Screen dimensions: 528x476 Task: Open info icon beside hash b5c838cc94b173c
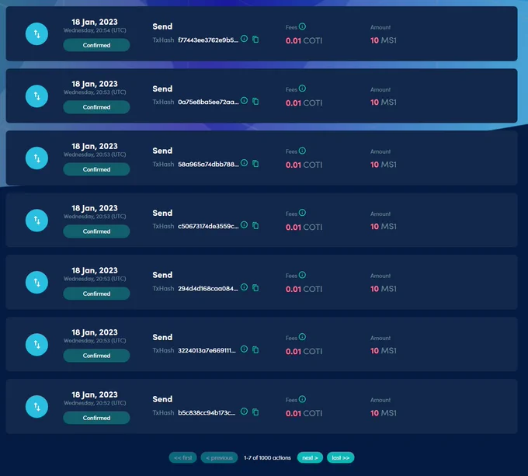[x=244, y=412]
